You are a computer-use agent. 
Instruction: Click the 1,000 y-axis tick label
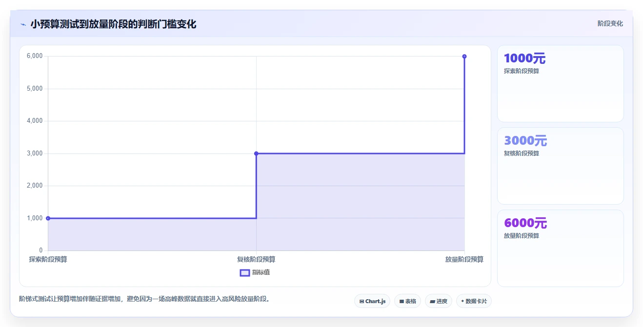coord(35,218)
